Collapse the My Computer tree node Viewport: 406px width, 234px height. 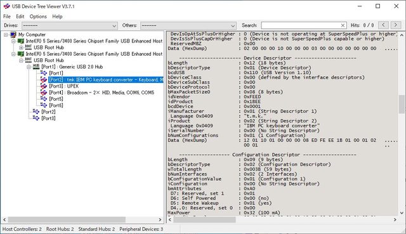(6, 35)
